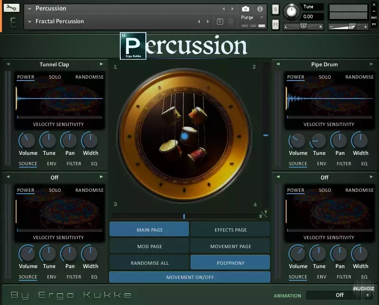Click the pan center icon in header
Screen dimensions: 379x305
pos(303,27)
